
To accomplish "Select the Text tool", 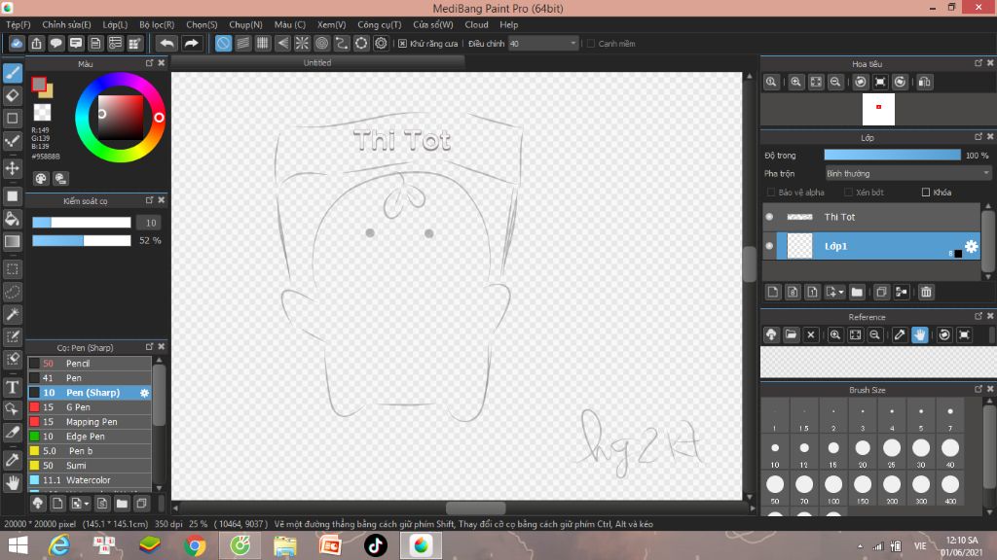I will 13,387.
